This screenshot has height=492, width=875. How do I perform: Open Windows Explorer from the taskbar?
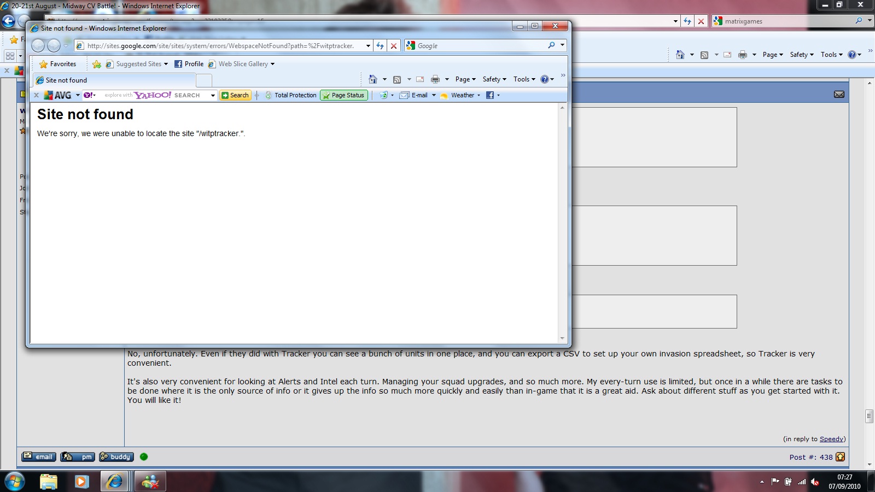coord(49,482)
